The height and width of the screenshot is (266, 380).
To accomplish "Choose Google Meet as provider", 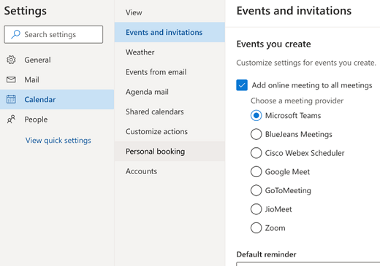I will [256, 171].
